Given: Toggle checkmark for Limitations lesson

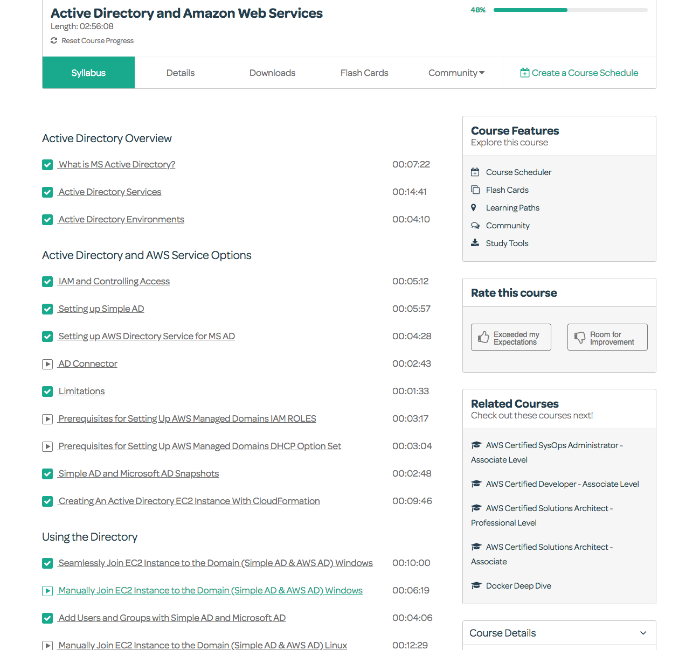Looking at the screenshot, I should coord(47,392).
